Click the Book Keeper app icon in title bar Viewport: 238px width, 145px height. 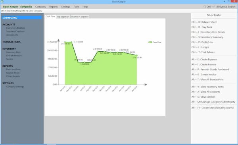pyautogui.click(x=2, y=2)
